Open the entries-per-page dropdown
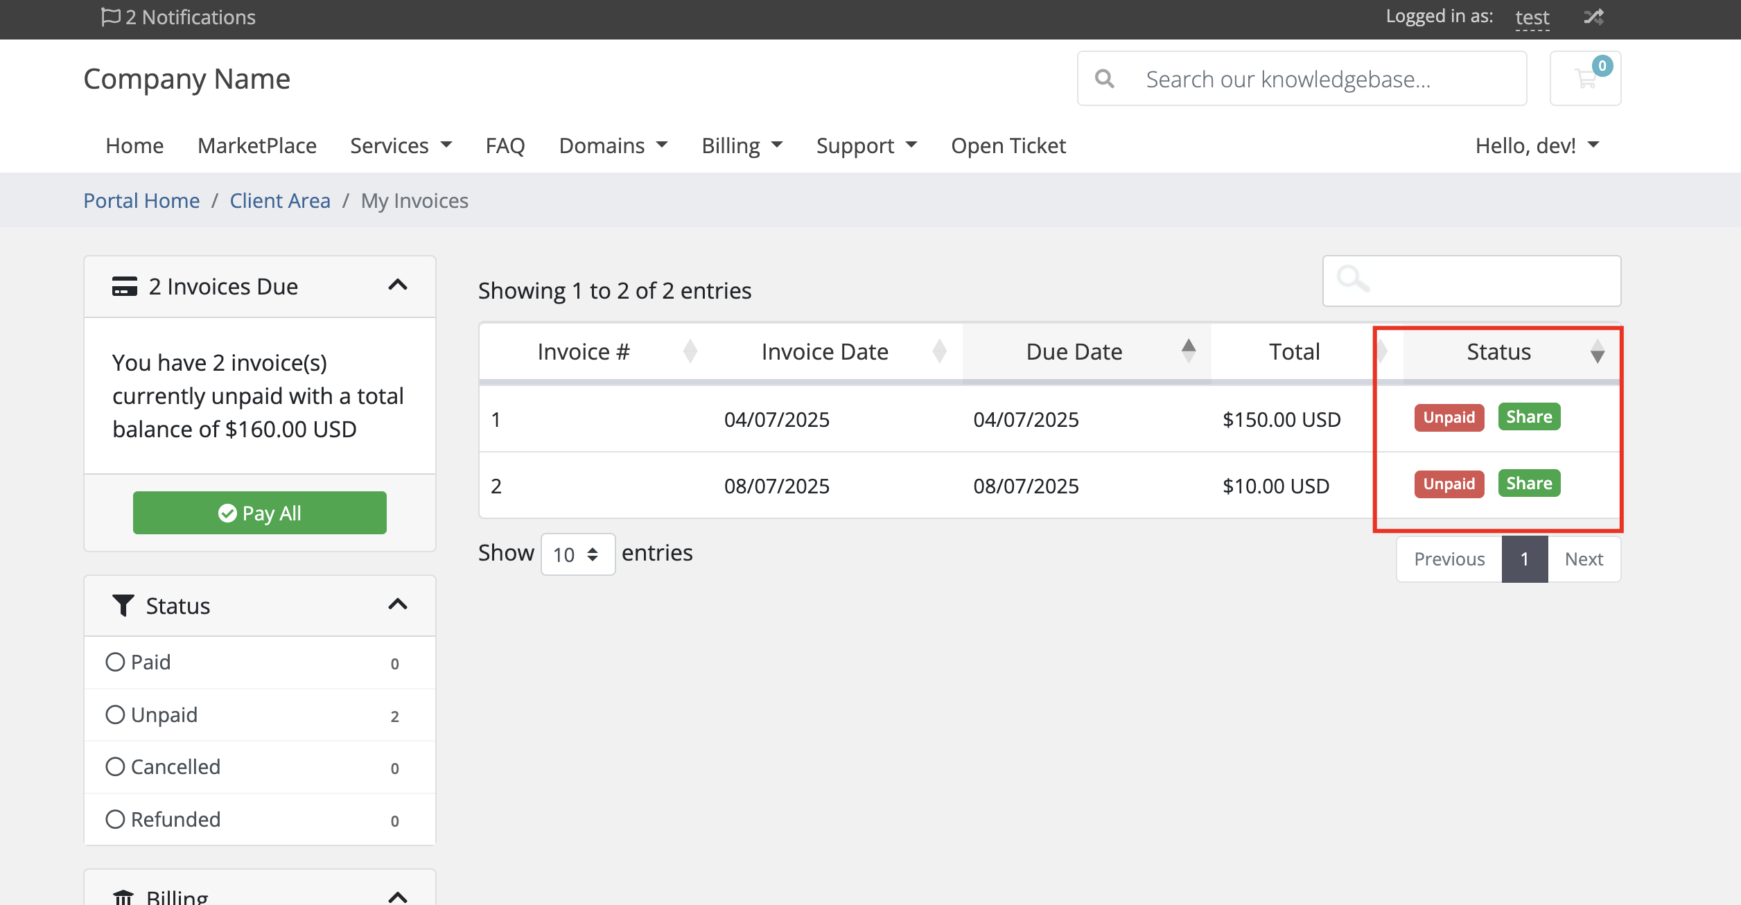The height and width of the screenshot is (905, 1741). coord(577,554)
